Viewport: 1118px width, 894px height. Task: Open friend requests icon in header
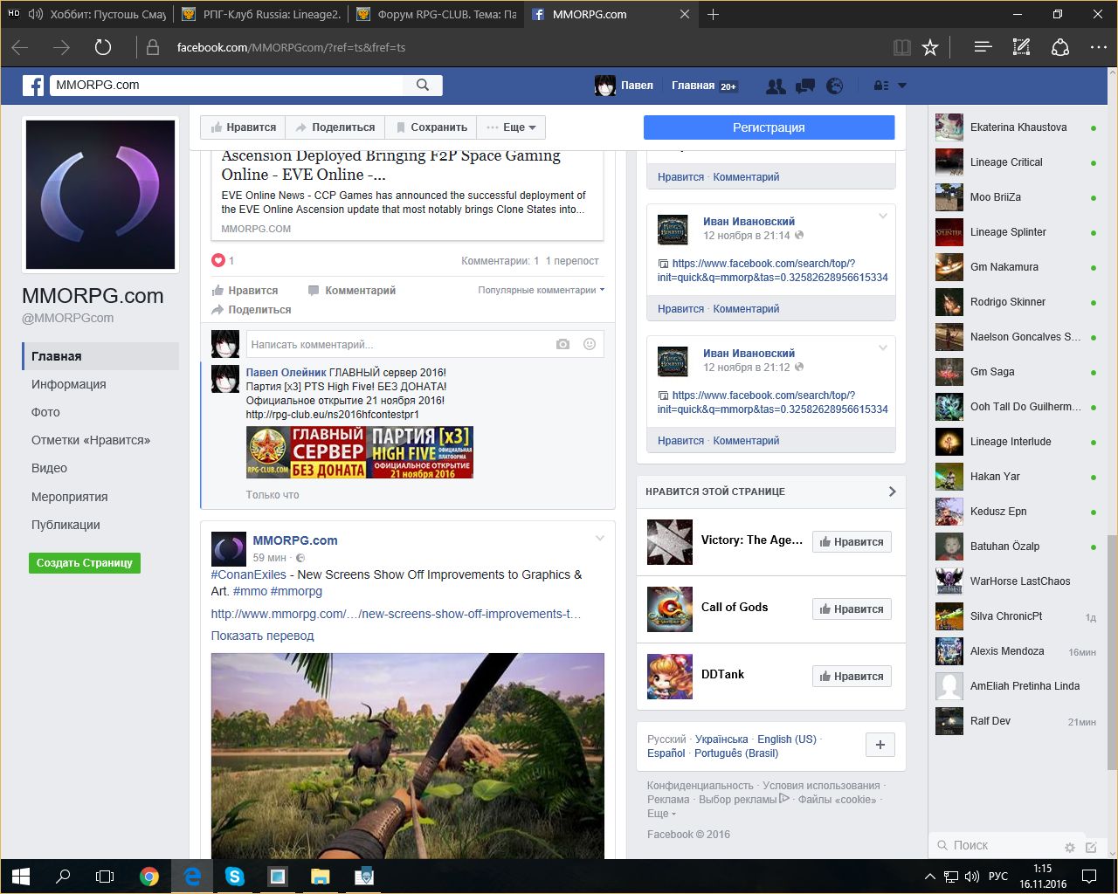pos(775,86)
